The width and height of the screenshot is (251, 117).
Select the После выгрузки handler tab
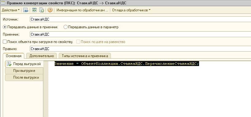[x=24, y=78]
